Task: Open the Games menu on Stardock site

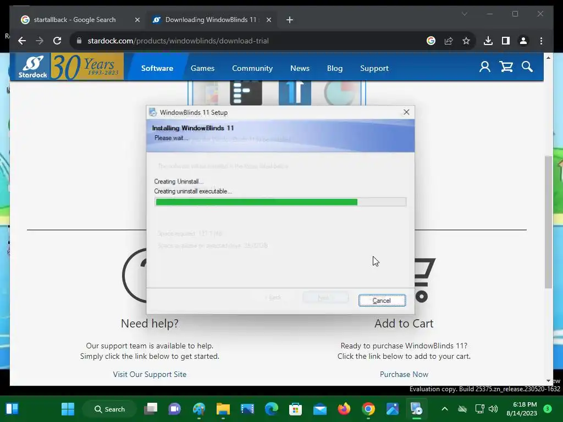Action: (202, 68)
